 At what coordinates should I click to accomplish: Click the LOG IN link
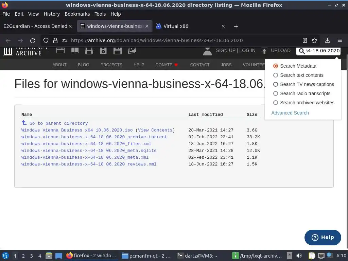click(247, 50)
